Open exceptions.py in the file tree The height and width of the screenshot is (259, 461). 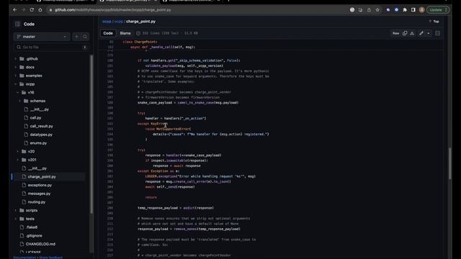[40, 186]
